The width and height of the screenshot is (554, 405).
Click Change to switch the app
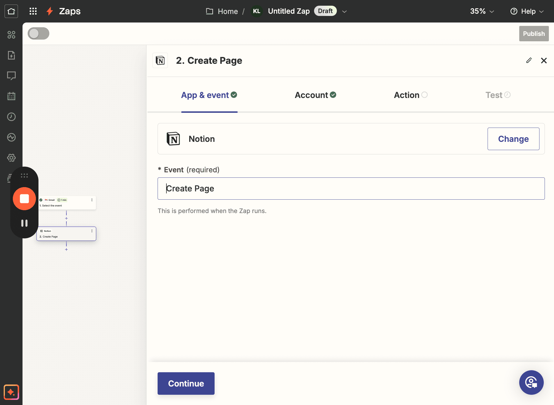[513, 139]
